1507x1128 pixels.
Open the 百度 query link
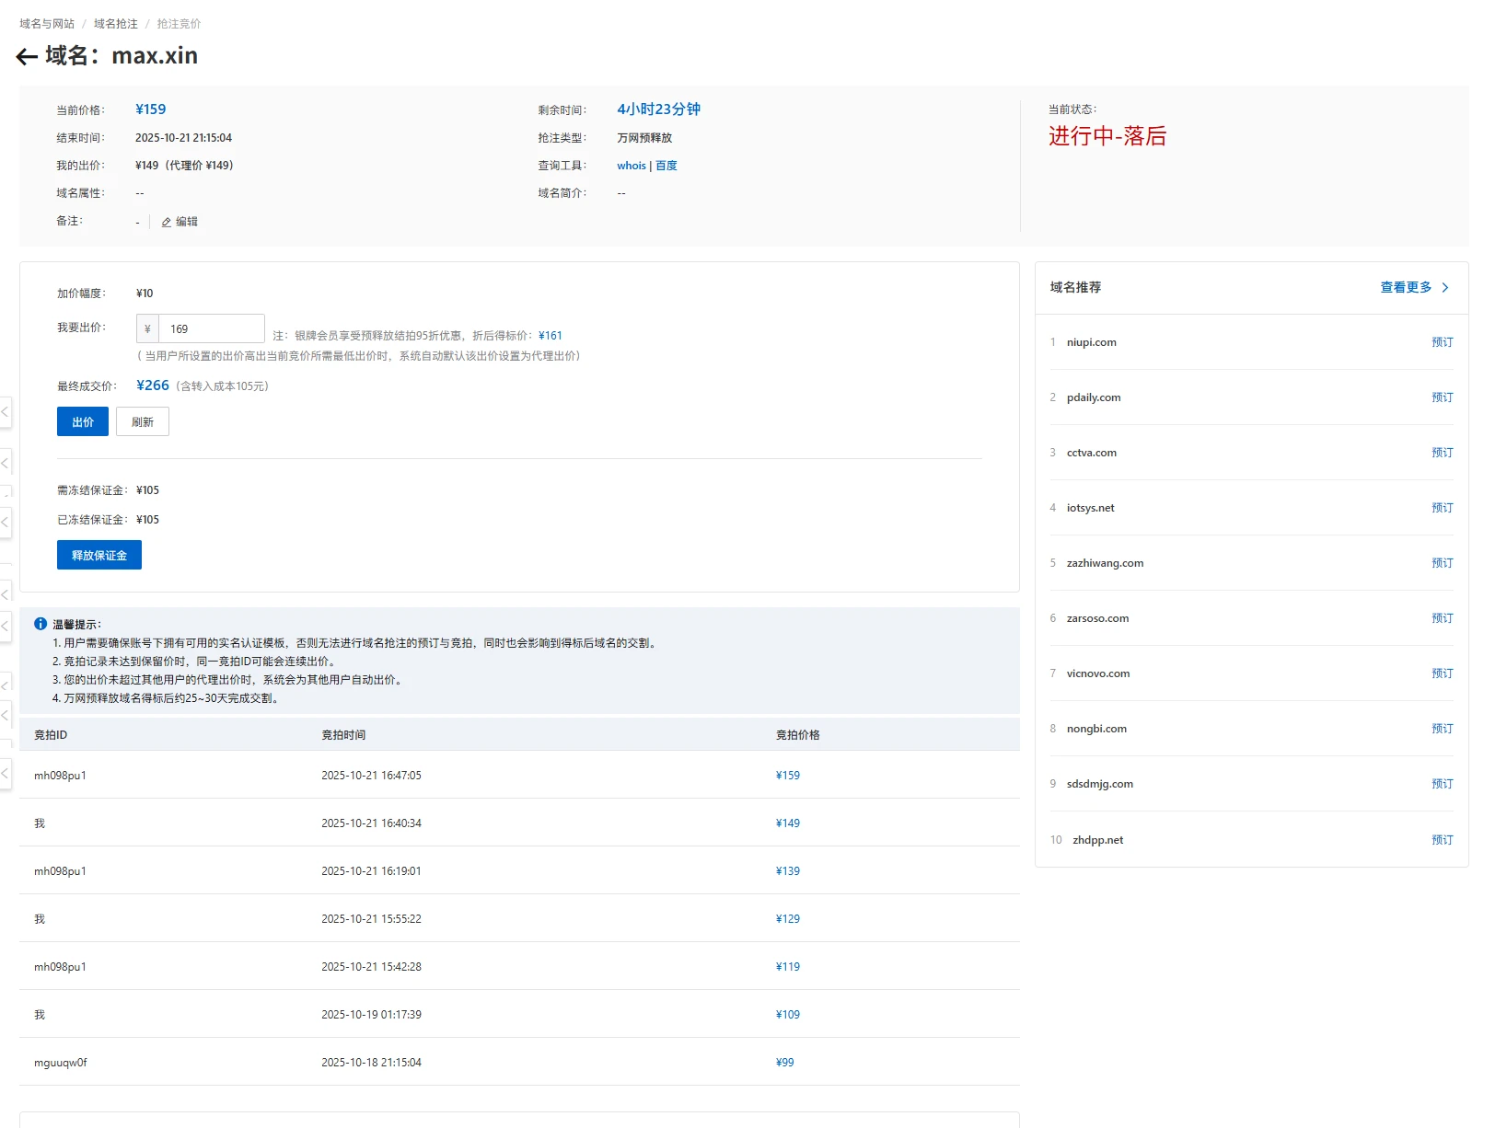pyautogui.click(x=667, y=166)
